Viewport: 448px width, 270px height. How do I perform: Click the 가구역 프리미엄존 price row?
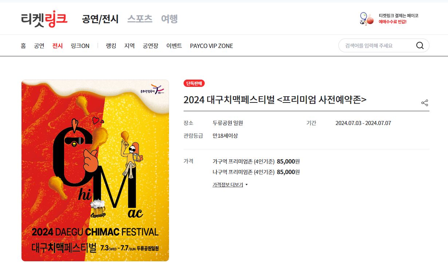[256, 161]
